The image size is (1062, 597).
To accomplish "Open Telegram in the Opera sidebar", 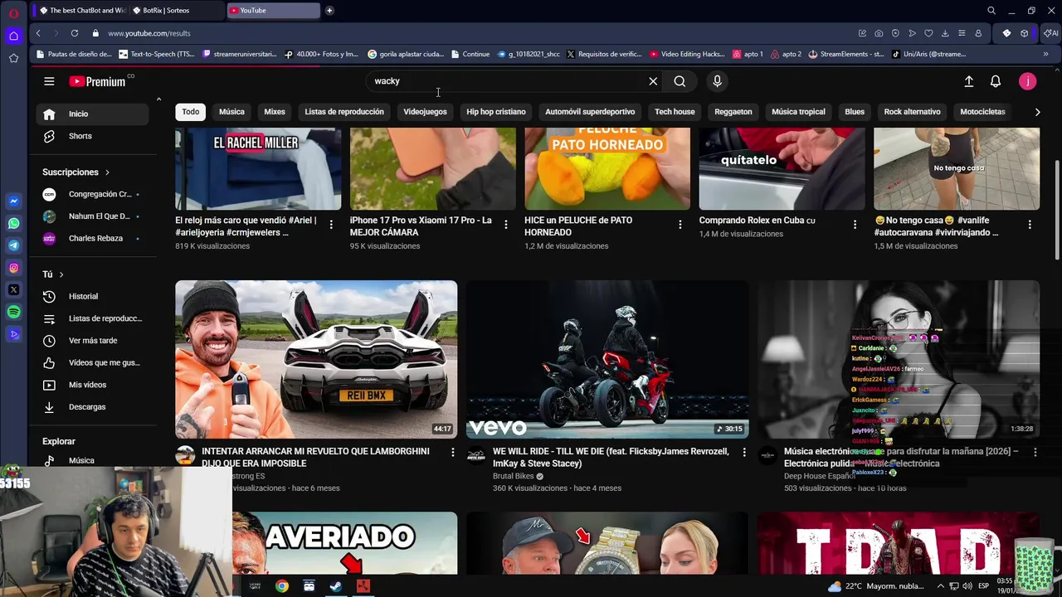I will (14, 245).
